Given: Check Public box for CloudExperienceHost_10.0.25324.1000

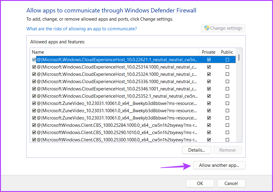Looking at the screenshot, I should 227,74.
